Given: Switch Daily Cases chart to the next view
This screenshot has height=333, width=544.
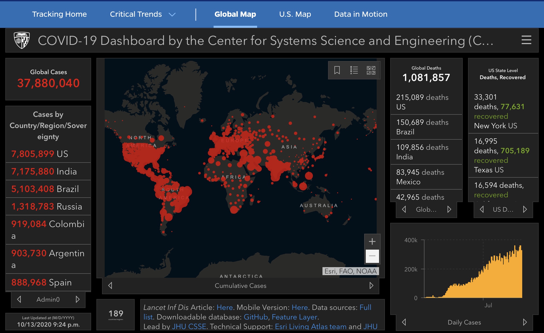Looking at the screenshot, I should click(x=525, y=322).
